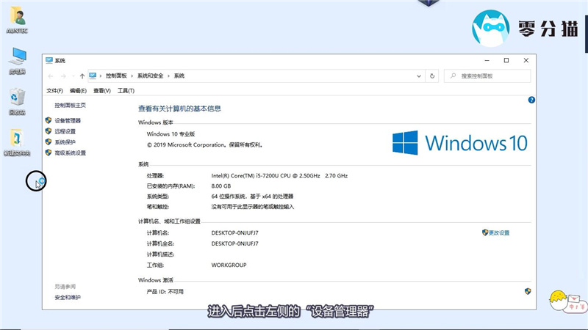This screenshot has width=588, height=330.
Task: Click the shield icon beside 系统保护
Action: (49, 142)
